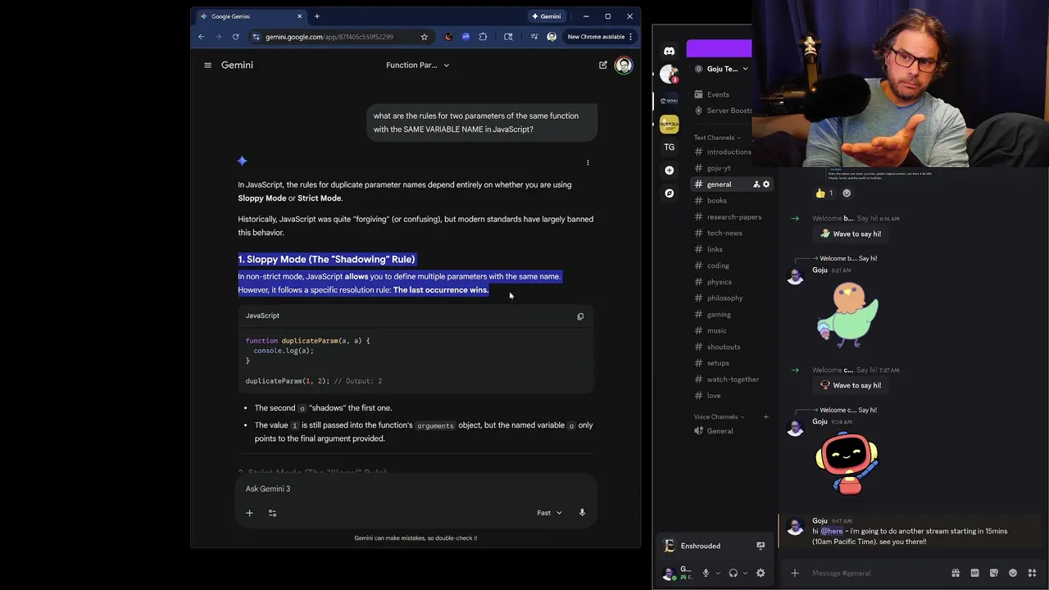Click the Gemini side panel button in Chrome

pos(547,16)
